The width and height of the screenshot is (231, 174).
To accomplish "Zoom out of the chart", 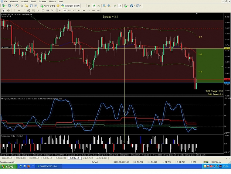I will pyautogui.click(x=109, y=6).
